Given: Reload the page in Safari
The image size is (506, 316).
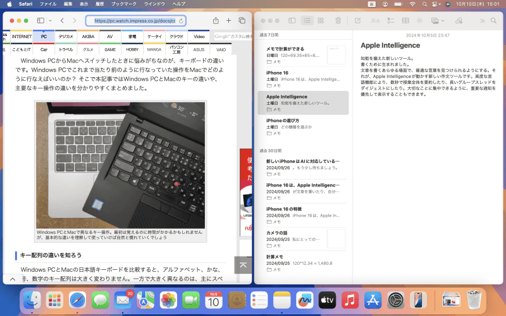Looking at the screenshot, I should pos(181,21).
